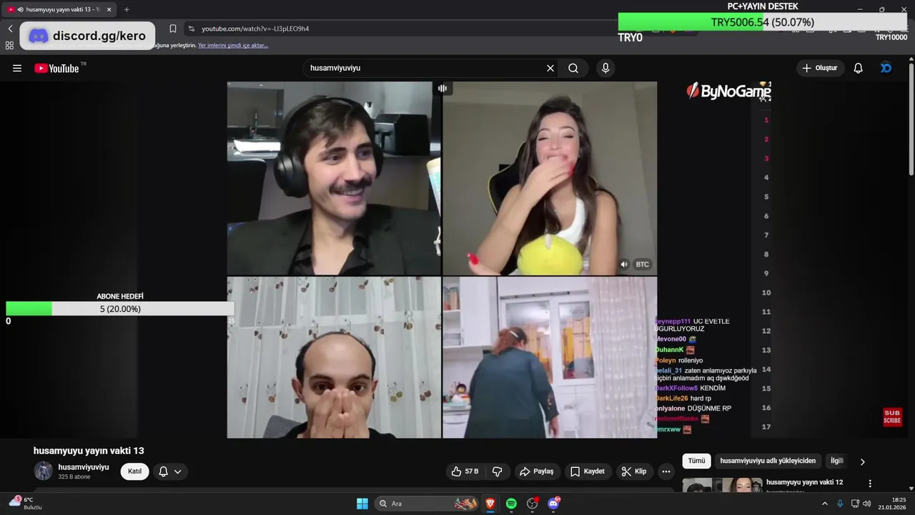This screenshot has width=915, height=515.
Task: Click the browser back arrow
Action: (10, 29)
